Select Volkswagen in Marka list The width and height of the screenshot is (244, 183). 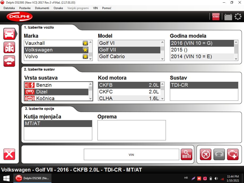point(56,50)
